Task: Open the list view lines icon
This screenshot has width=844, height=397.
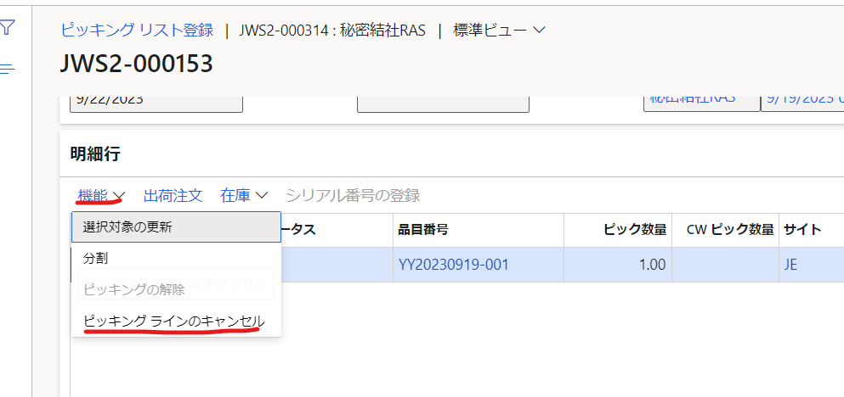Action: pyautogui.click(x=7, y=69)
